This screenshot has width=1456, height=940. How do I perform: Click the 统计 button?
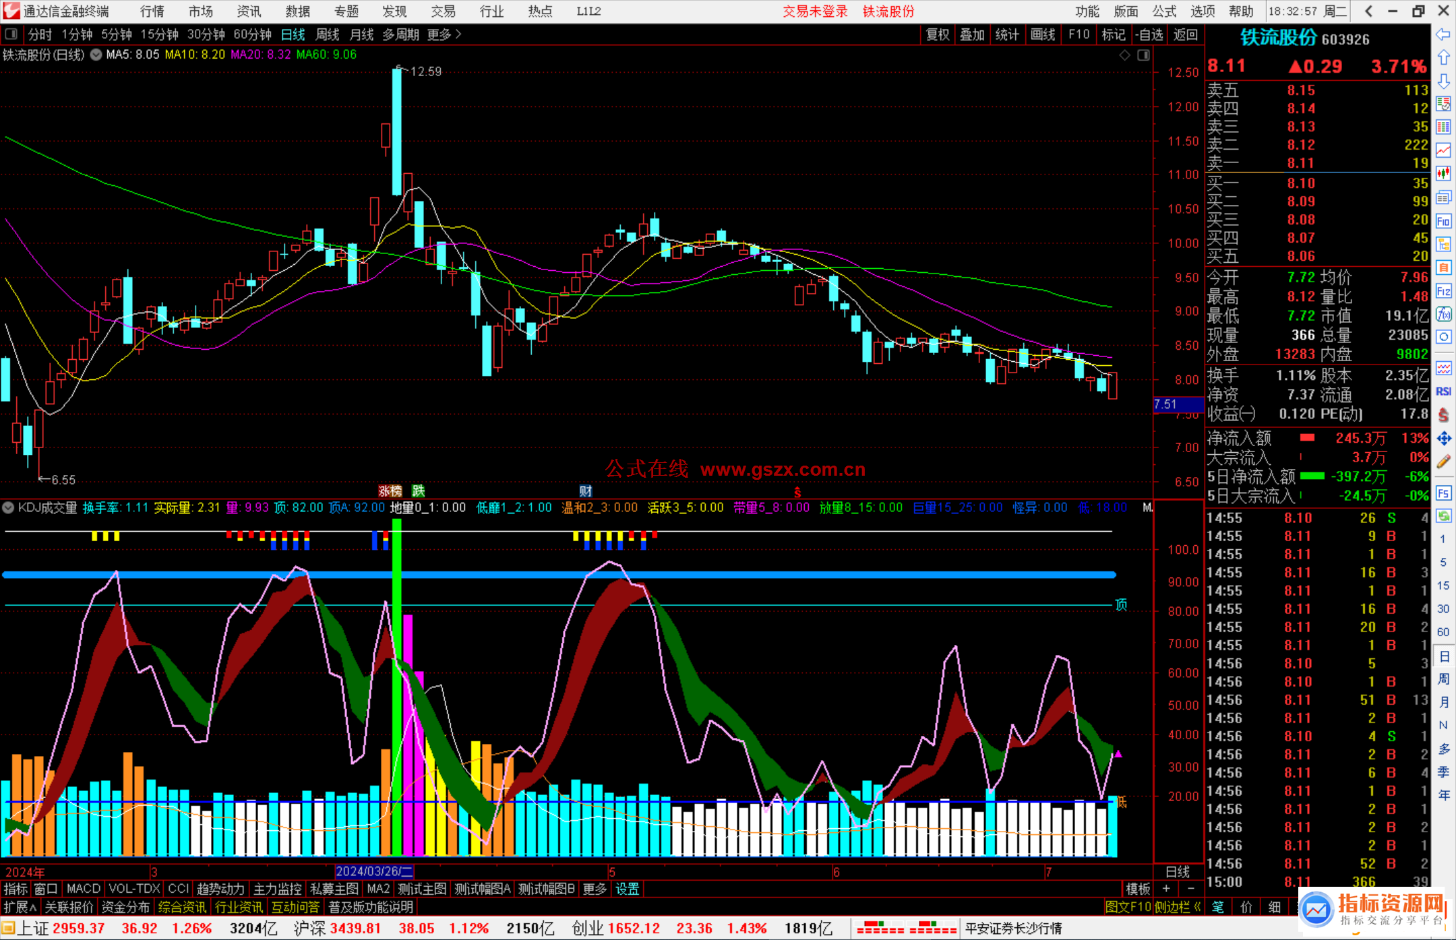(1007, 34)
